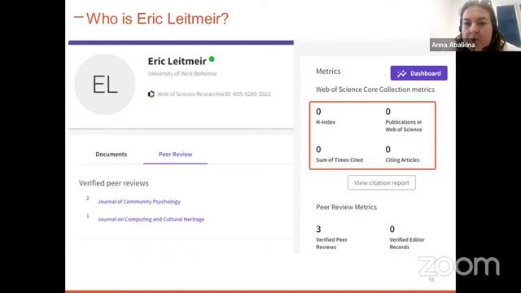Click Publications in Web of Science metric
This screenshot has height=293, width=521.
pos(404,120)
